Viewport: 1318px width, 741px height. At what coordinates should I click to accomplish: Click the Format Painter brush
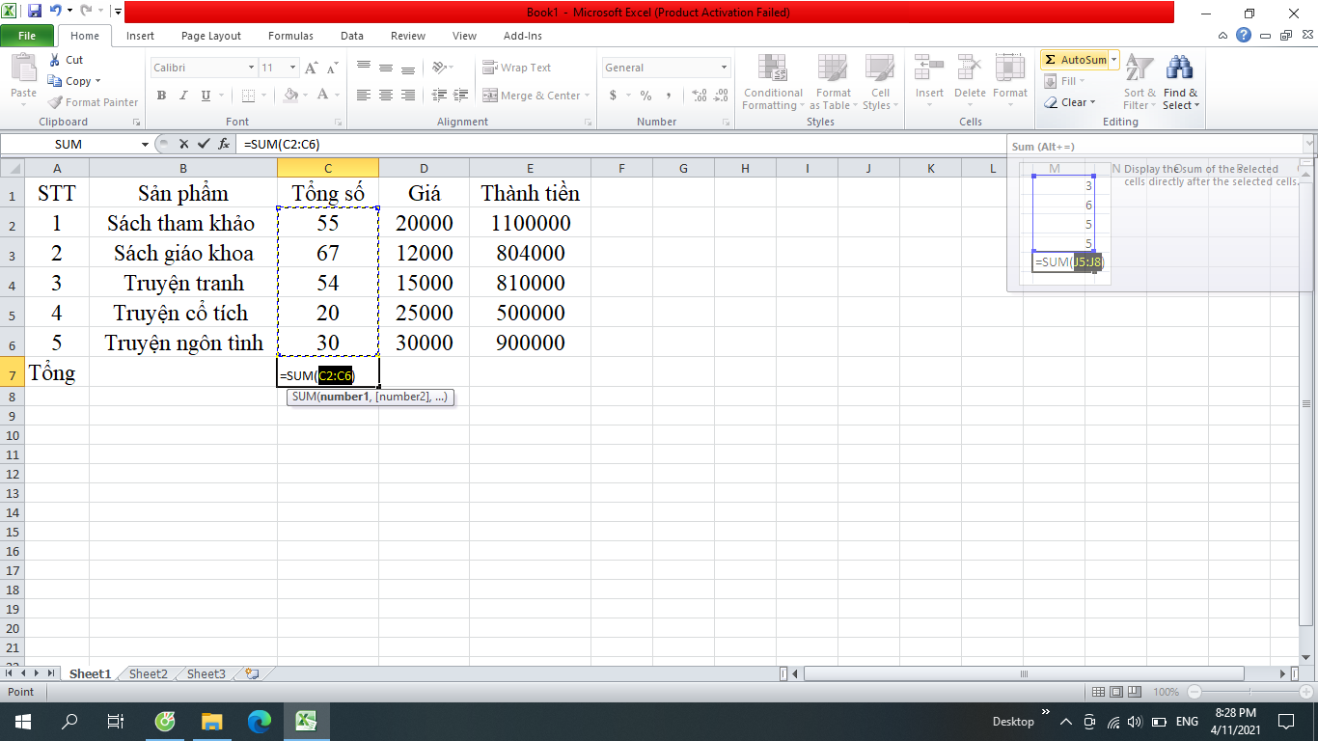(56, 102)
